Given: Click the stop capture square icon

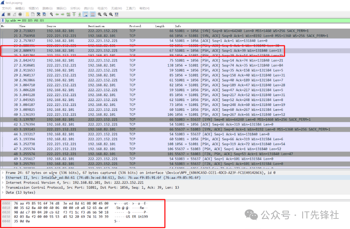Looking at the screenshot, I should (x=9, y=14).
